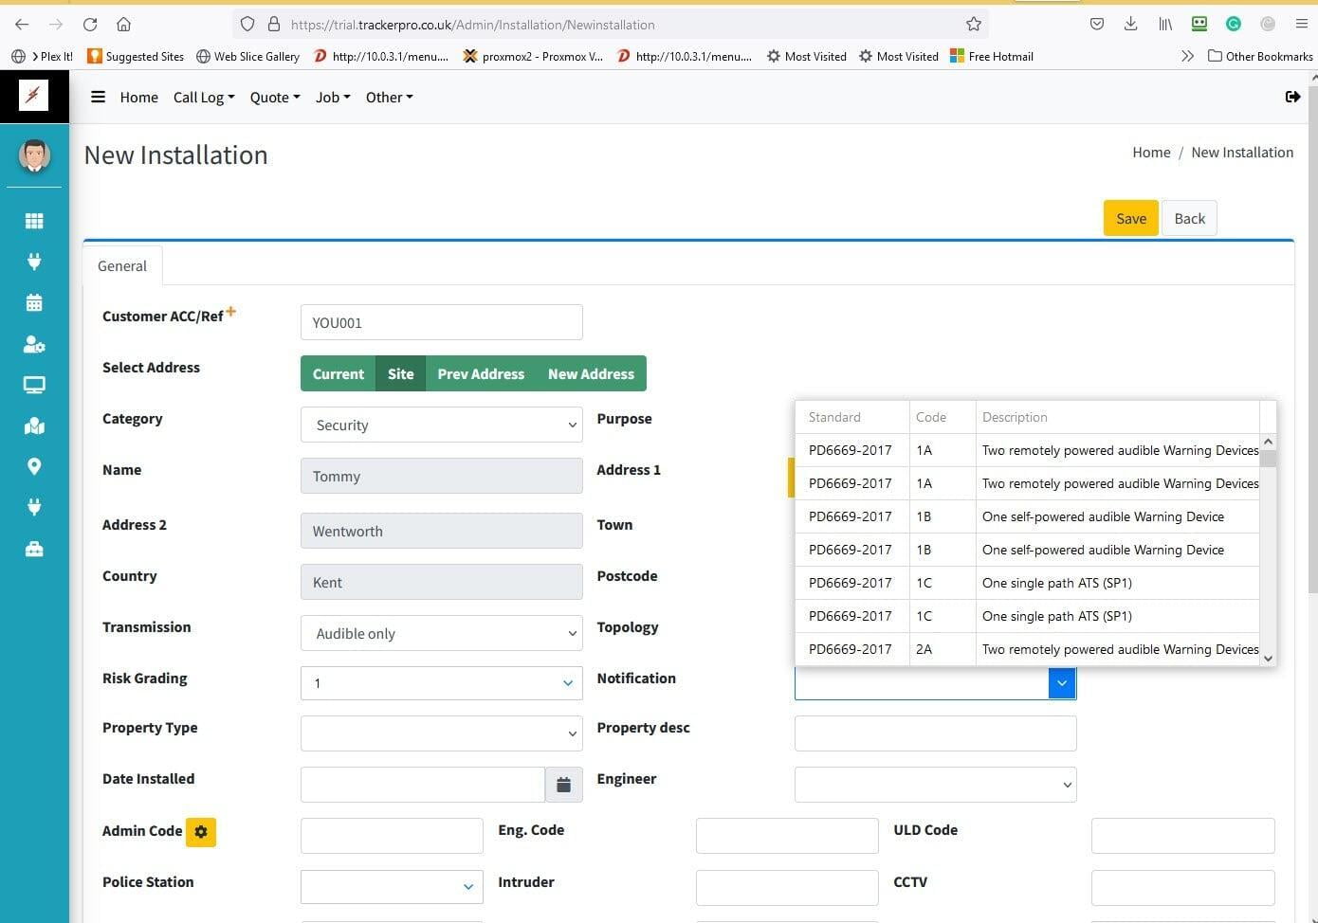
Task: Click the hamburger menu icon beside Home
Action: tap(98, 97)
